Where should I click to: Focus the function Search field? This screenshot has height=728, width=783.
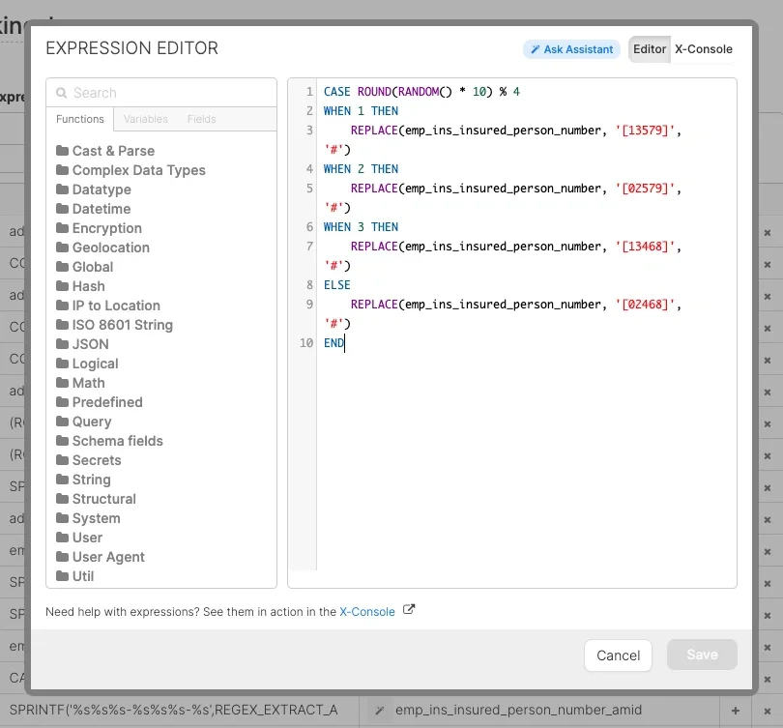pyautogui.click(x=161, y=93)
